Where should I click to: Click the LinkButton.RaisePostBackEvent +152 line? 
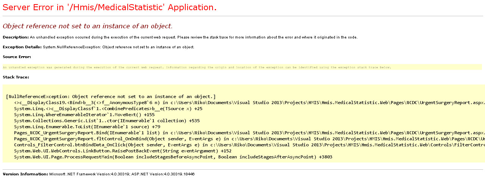pyautogui.click(x=122, y=151)
